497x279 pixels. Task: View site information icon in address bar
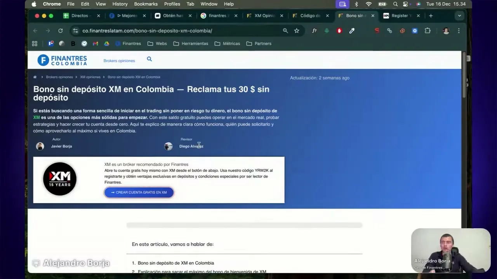pos(75,31)
